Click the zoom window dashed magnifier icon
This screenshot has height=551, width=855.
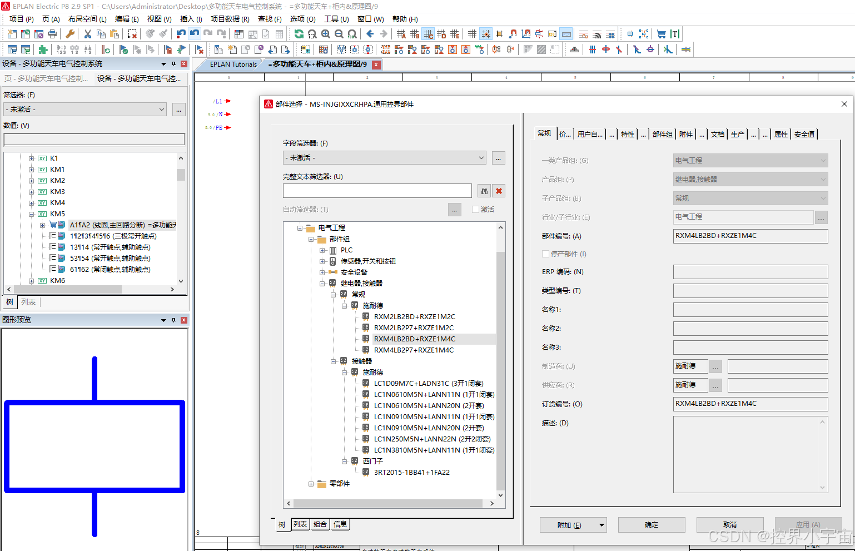click(x=312, y=34)
